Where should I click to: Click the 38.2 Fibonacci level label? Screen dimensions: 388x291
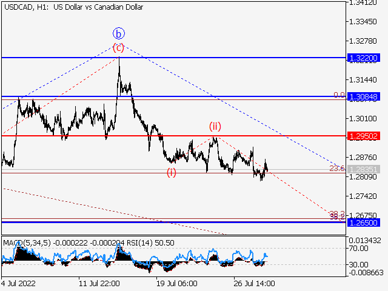337,214
